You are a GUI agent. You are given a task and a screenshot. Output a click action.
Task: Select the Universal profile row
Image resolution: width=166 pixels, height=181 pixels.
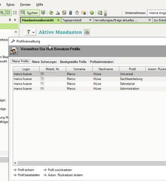click(89, 74)
